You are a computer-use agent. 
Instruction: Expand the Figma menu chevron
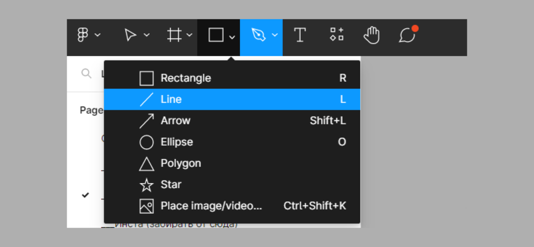pyautogui.click(x=98, y=35)
